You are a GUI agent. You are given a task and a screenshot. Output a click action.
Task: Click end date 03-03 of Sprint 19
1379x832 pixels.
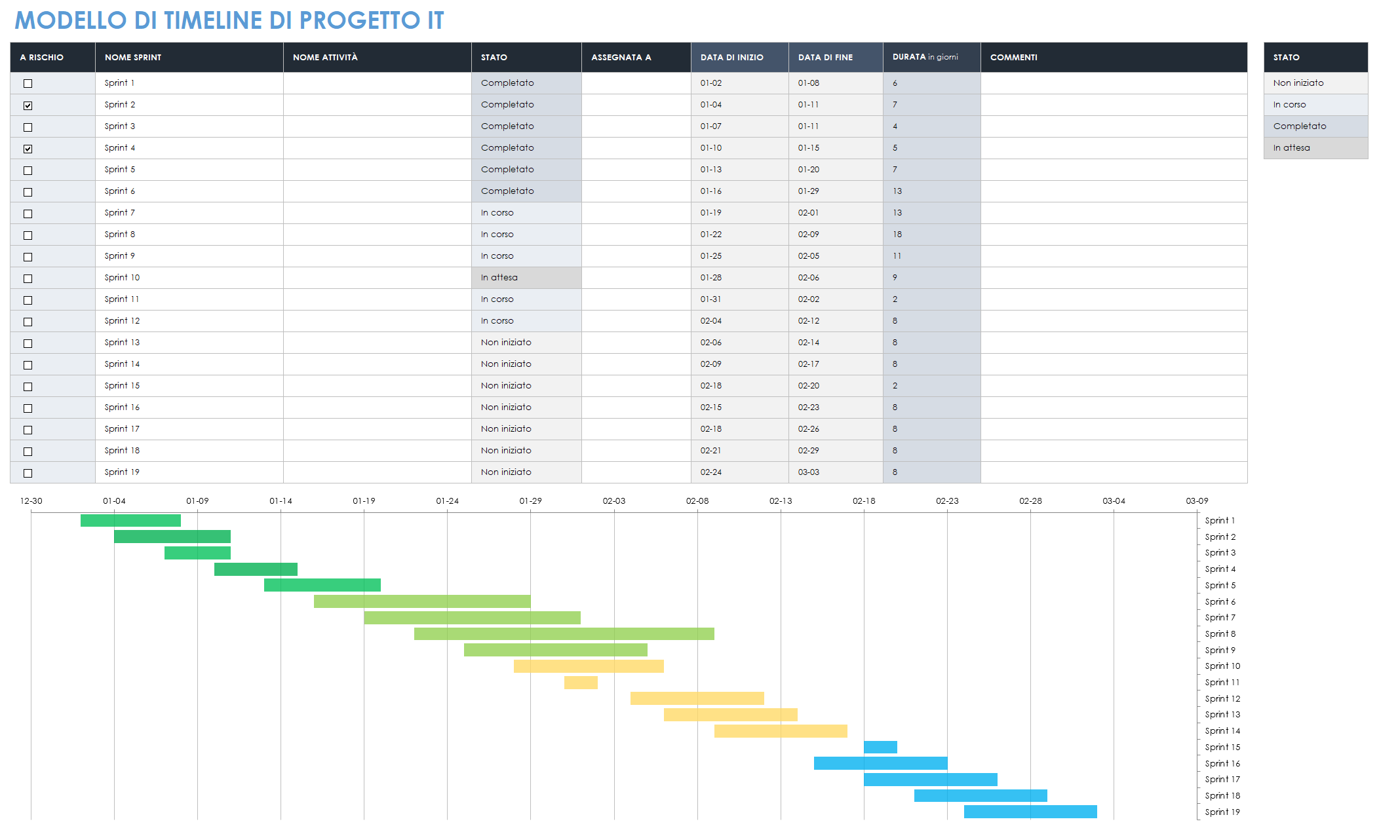(836, 472)
